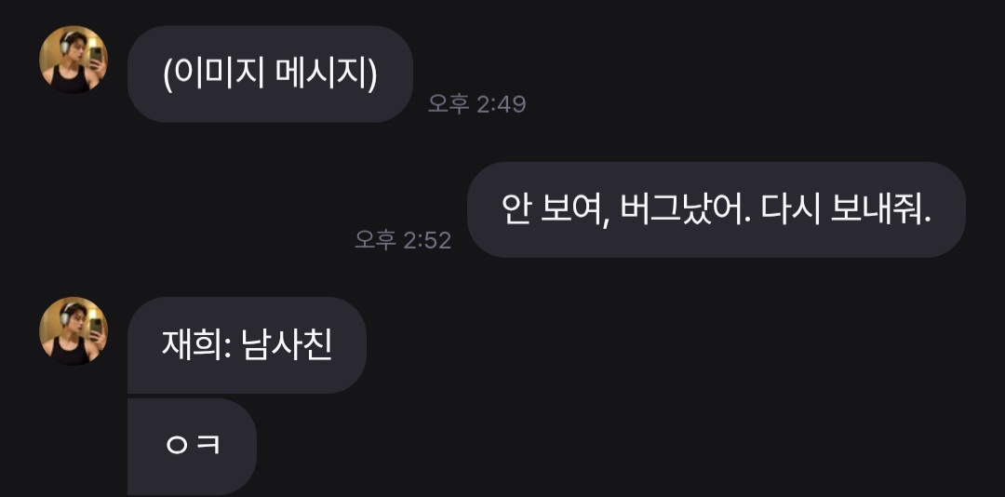Open profile avatar next to 재희: 남사친 message
Screen dimensions: 1005x497
point(74,331)
